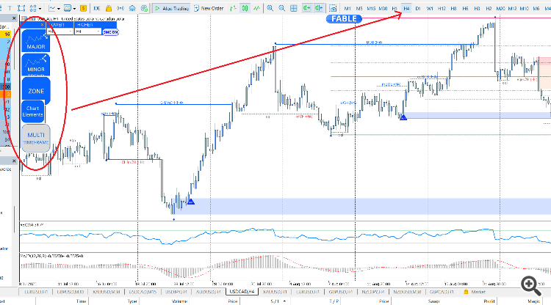This screenshot has width=551, height=305.
Task: Switch to the GBPUSD,H4 chart tab
Action: (341, 292)
